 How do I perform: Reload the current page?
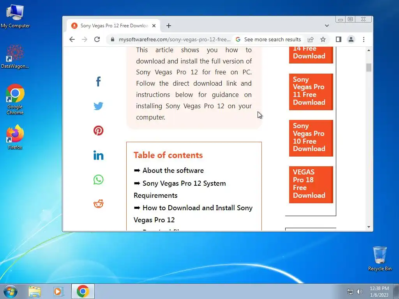97,39
